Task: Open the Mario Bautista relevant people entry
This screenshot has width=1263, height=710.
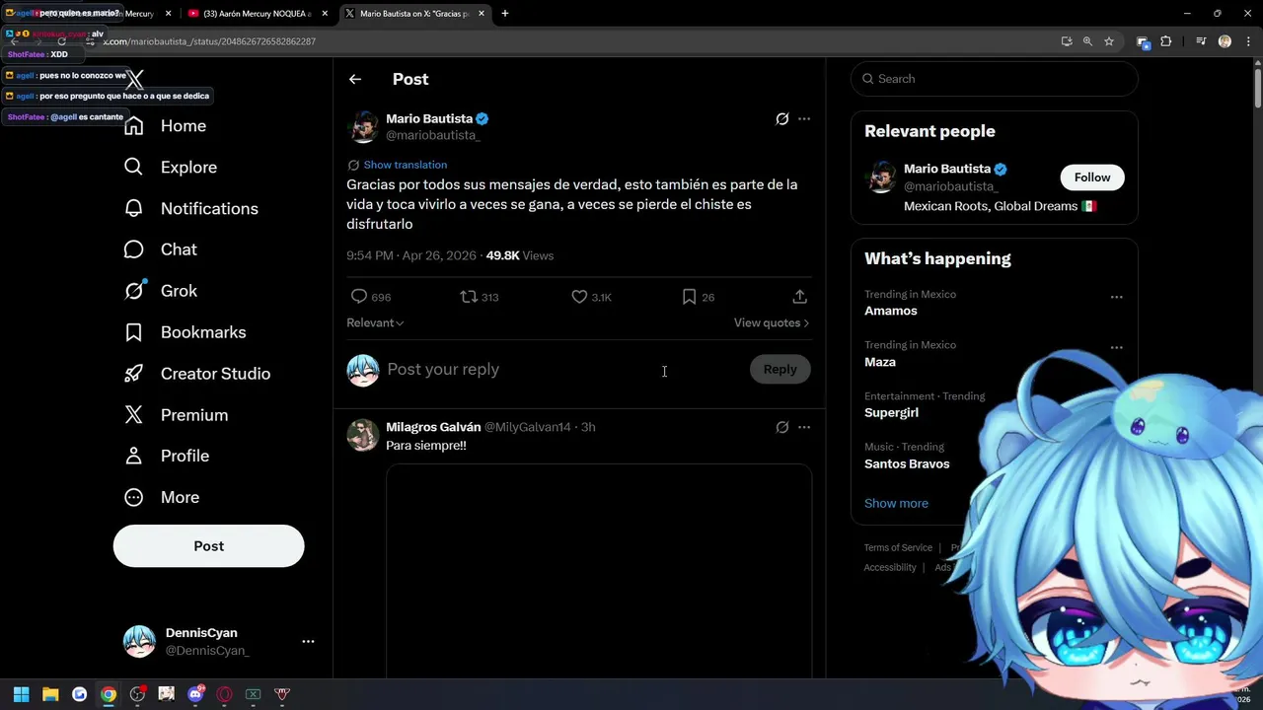Action: [995, 187]
